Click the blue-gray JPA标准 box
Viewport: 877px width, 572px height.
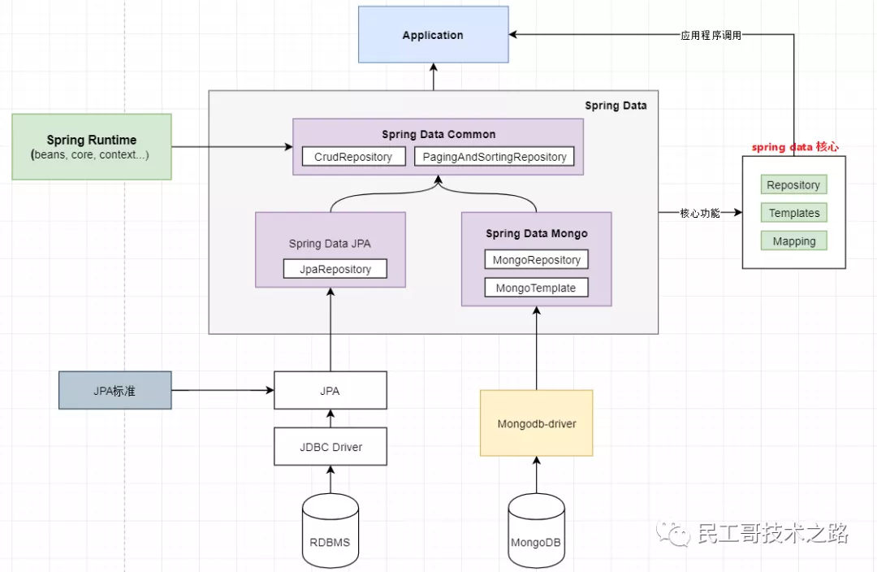pos(115,390)
